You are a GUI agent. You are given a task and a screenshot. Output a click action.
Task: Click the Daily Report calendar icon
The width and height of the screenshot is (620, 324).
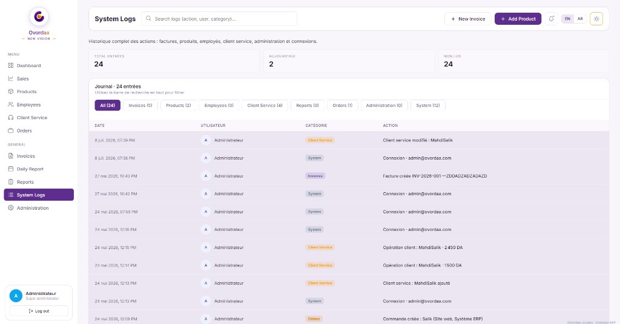coord(11,169)
